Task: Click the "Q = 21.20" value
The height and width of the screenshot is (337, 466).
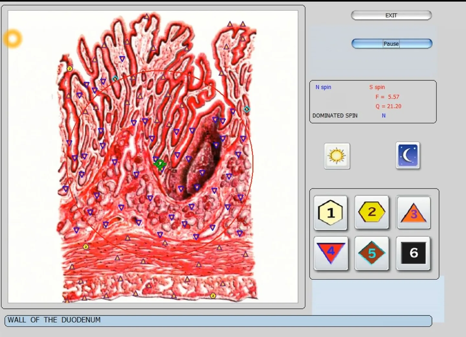Action: [388, 106]
